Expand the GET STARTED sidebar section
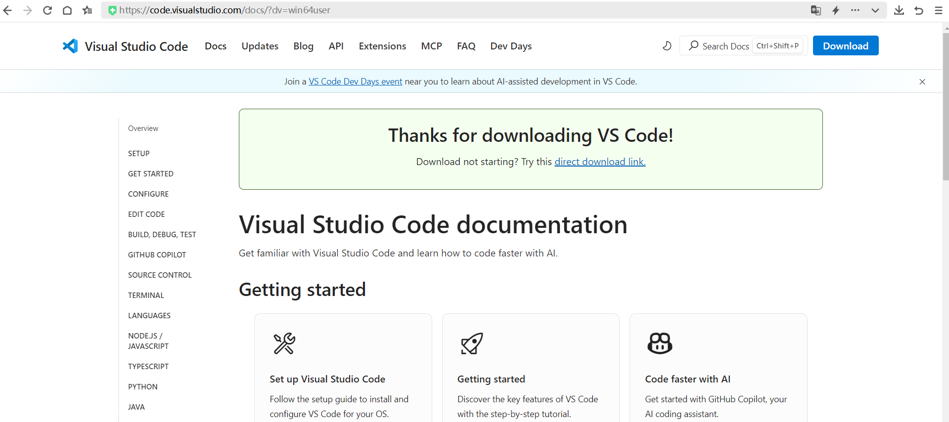The width and height of the screenshot is (949, 422). pos(151,174)
